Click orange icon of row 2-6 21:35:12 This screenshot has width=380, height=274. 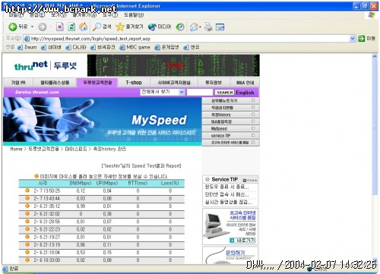27,206
